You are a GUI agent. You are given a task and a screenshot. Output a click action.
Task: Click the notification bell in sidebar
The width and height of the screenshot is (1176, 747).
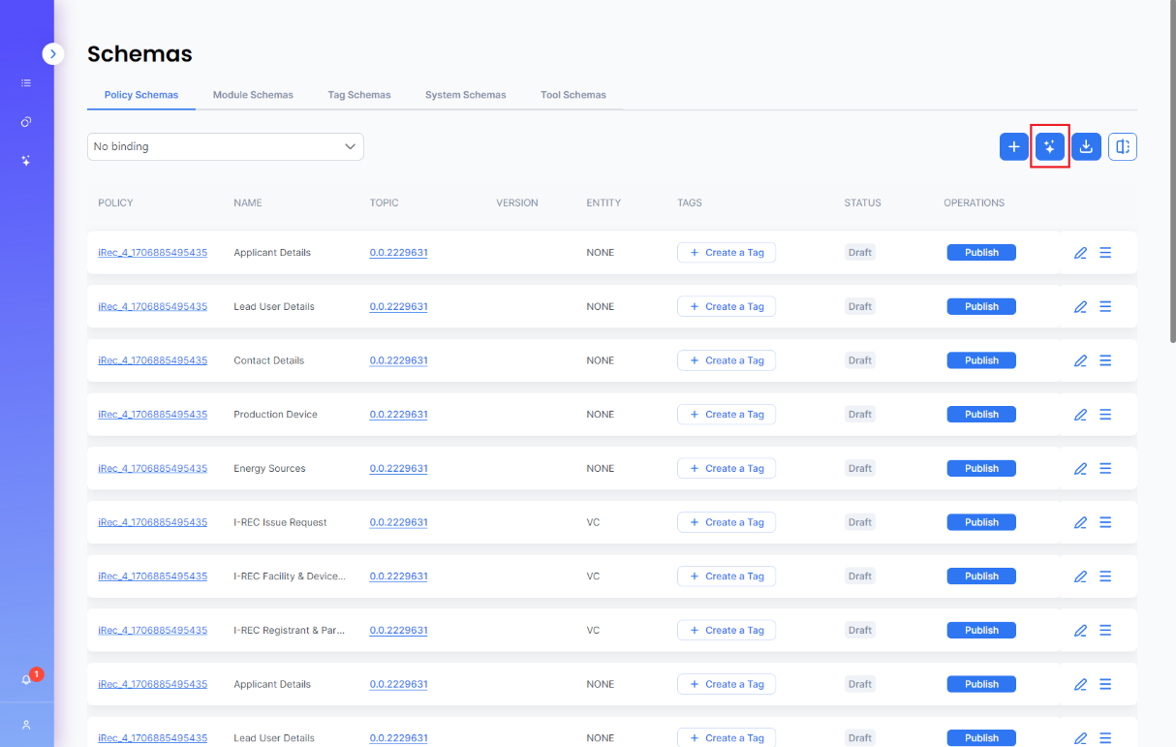pyautogui.click(x=27, y=679)
